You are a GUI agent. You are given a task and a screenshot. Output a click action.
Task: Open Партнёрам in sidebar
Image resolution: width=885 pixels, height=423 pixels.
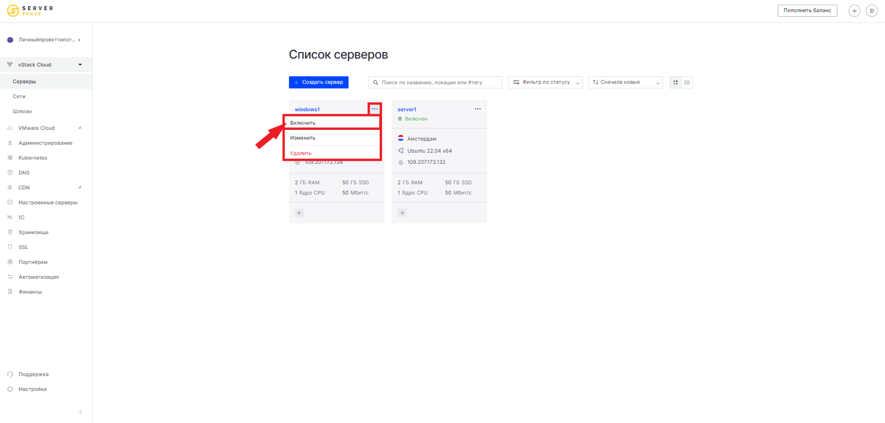(x=33, y=262)
